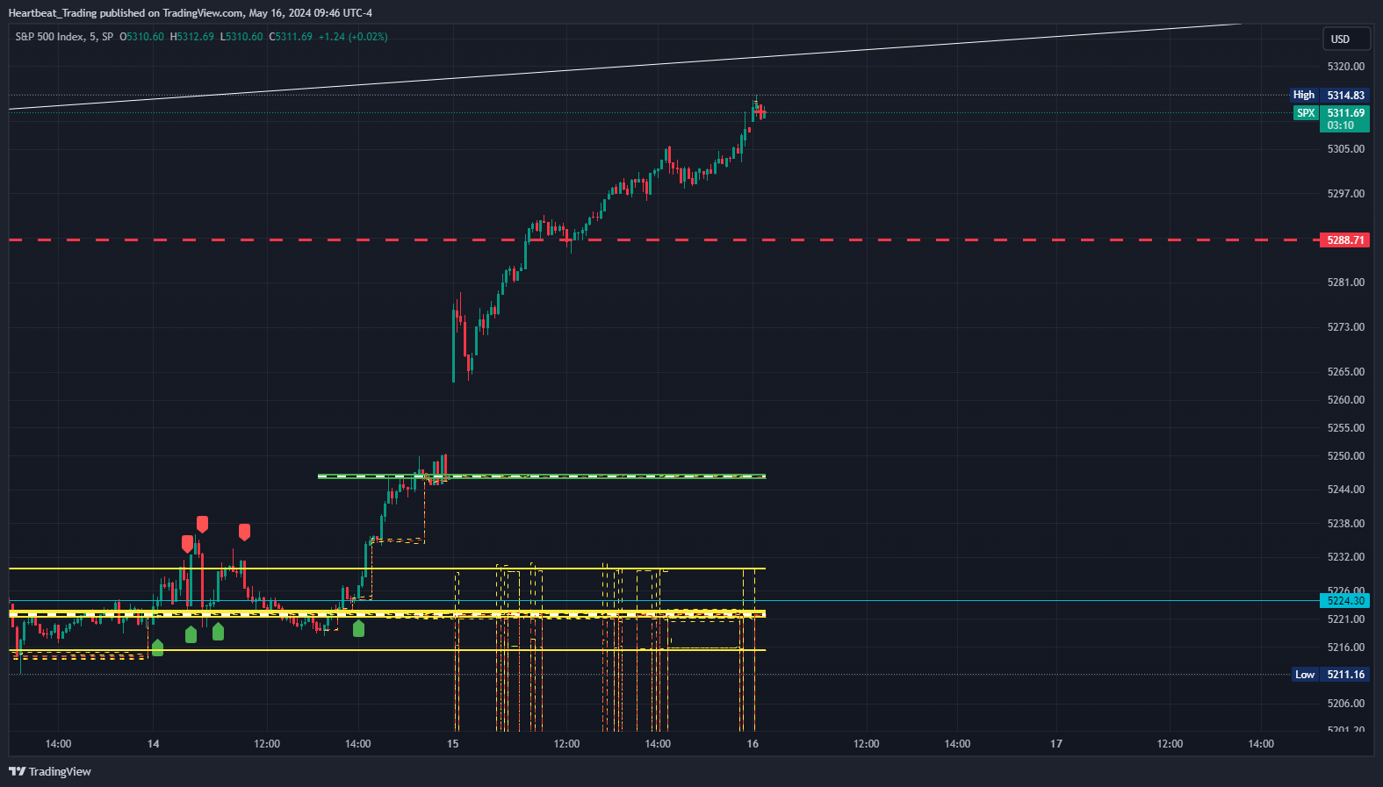This screenshot has width=1383, height=787.
Task: Click the open value O5310.60
Action: [142, 37]
